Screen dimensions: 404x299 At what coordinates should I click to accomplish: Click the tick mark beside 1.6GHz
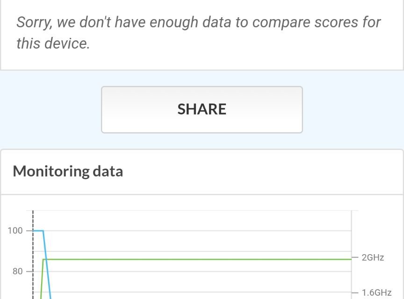355,293
